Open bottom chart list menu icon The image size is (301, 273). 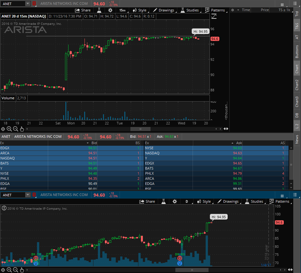click(295, 195)
